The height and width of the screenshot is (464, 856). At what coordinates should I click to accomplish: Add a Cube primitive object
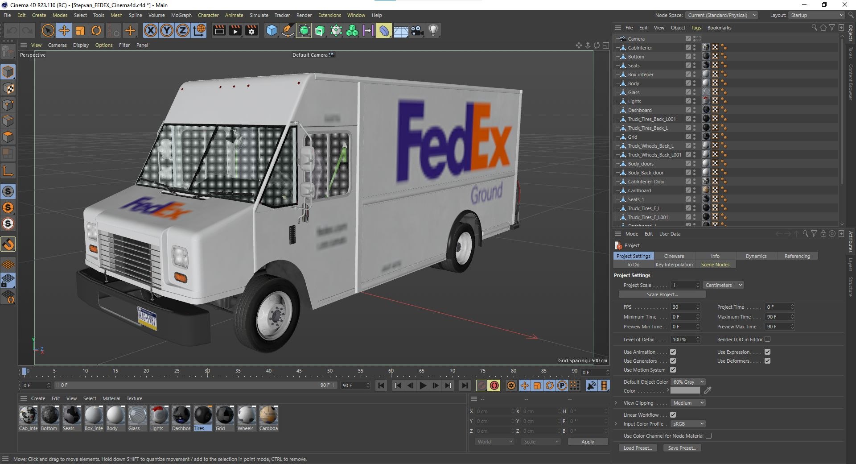(x=272, y=30)
